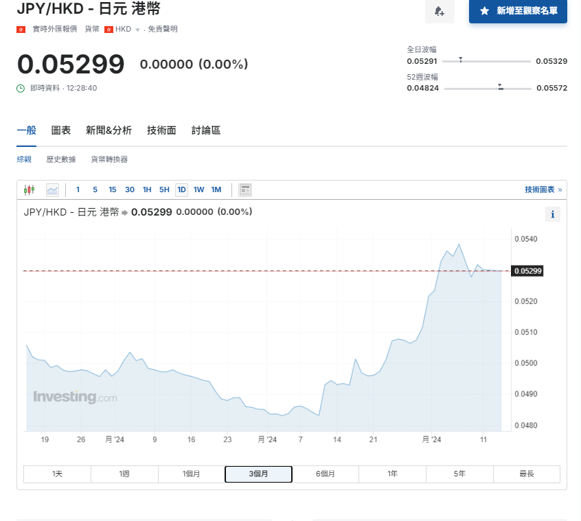Viewport: 581px width, 521px height.
Task: Select the 5H chart interval
Action: tap(164, 190)
